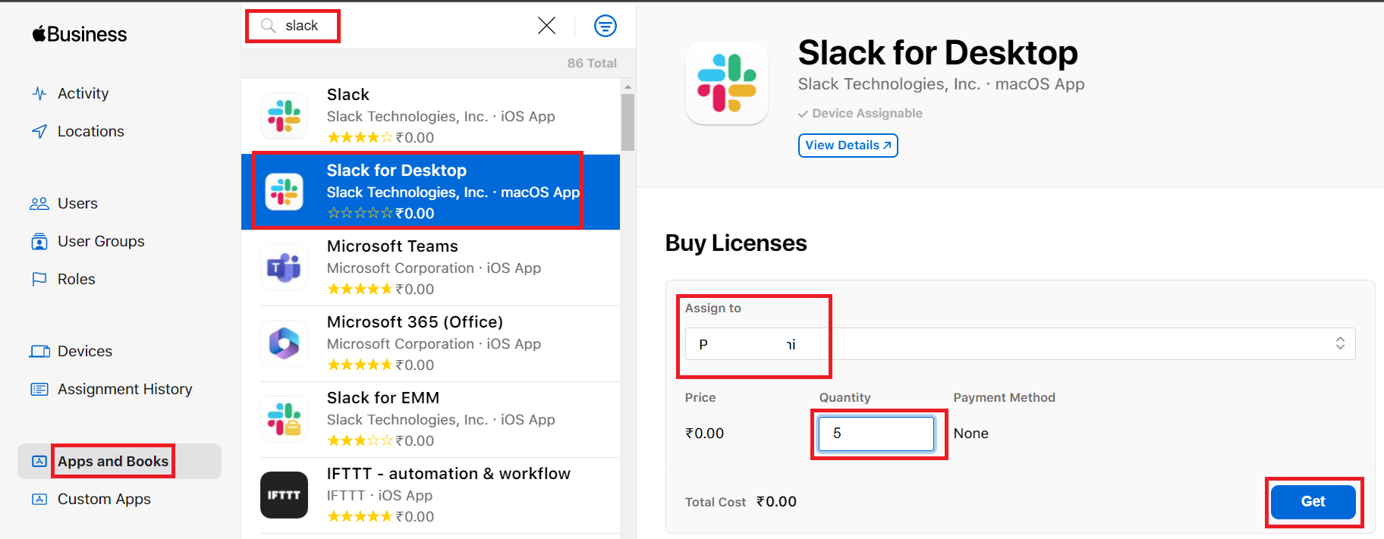Click the Users people icon

[x=39, y=203]
